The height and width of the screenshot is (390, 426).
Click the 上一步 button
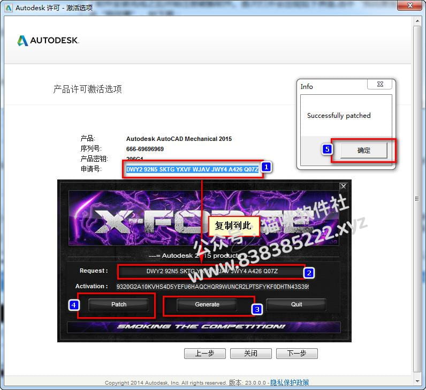pos(205,353)
